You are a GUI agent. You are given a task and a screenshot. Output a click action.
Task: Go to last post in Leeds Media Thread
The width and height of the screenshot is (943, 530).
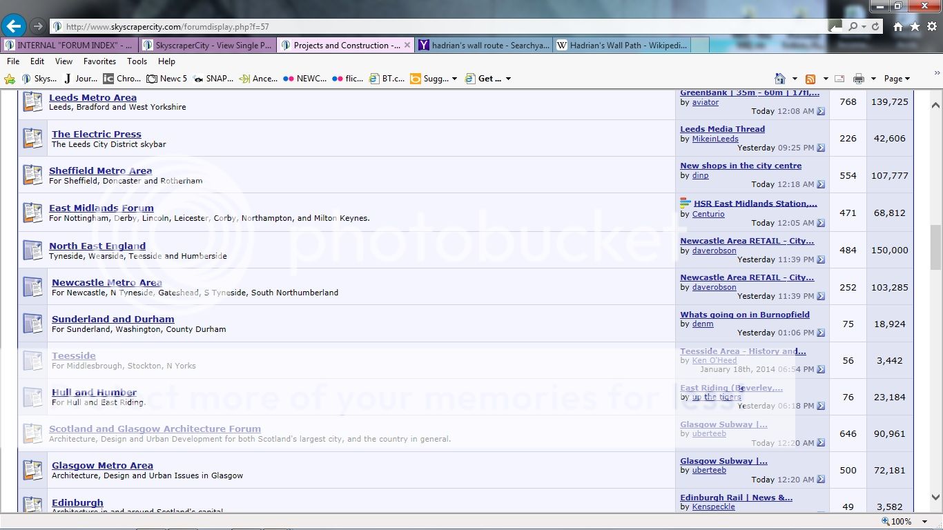point(821,148)
